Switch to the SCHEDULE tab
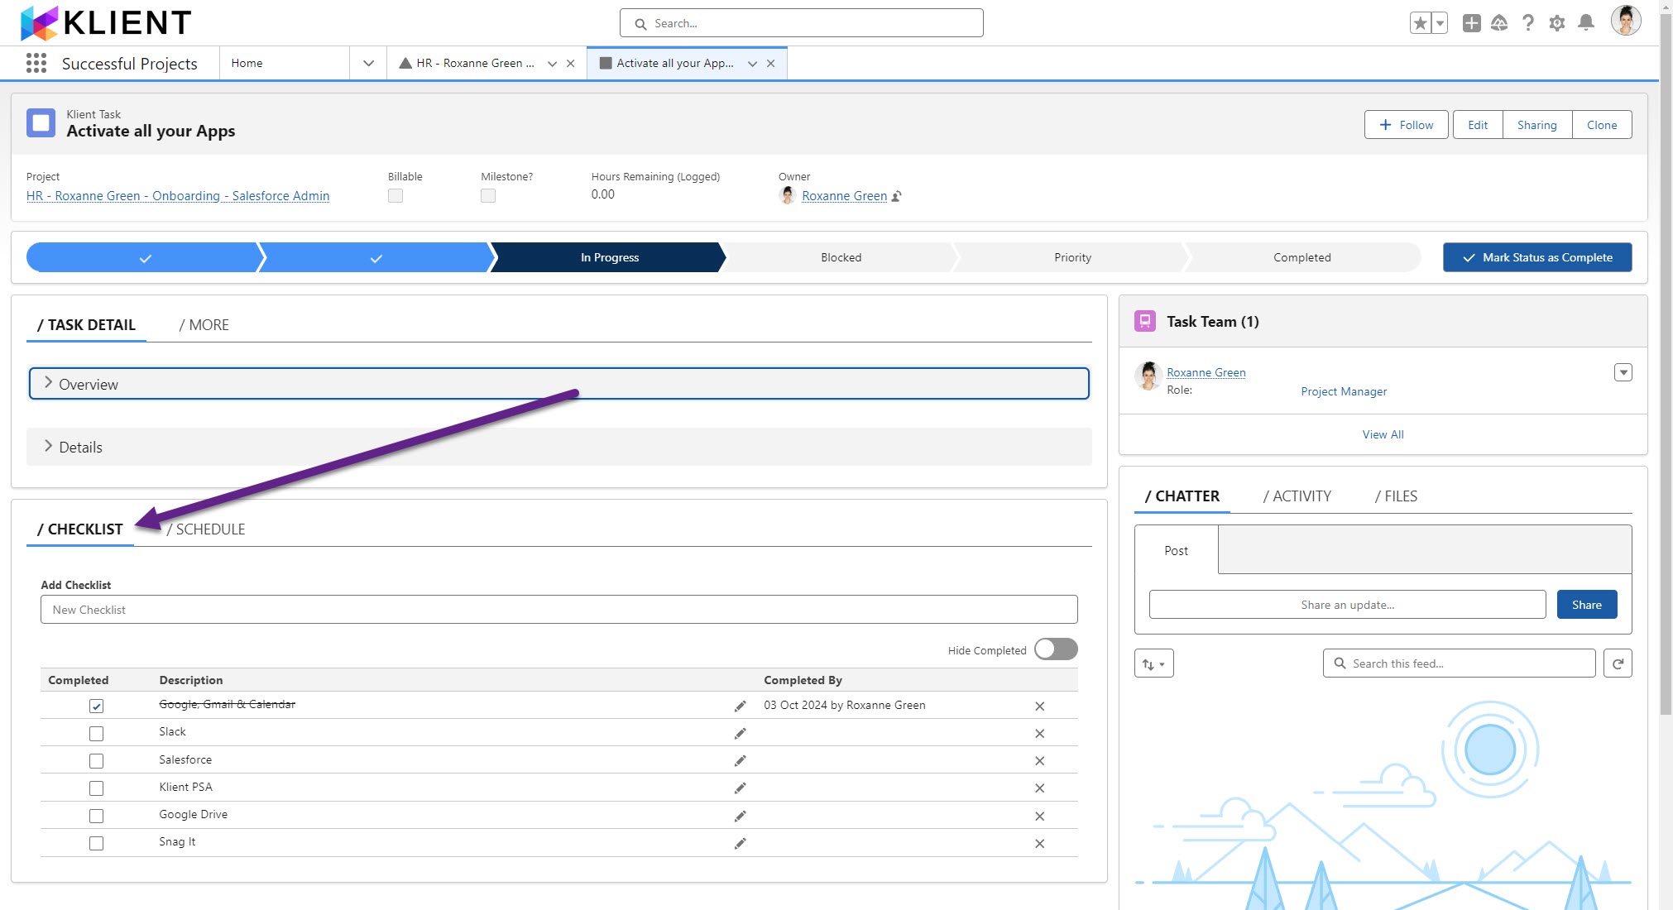The width and height of the screenshot is (1673, 910). tap(206, 529)
